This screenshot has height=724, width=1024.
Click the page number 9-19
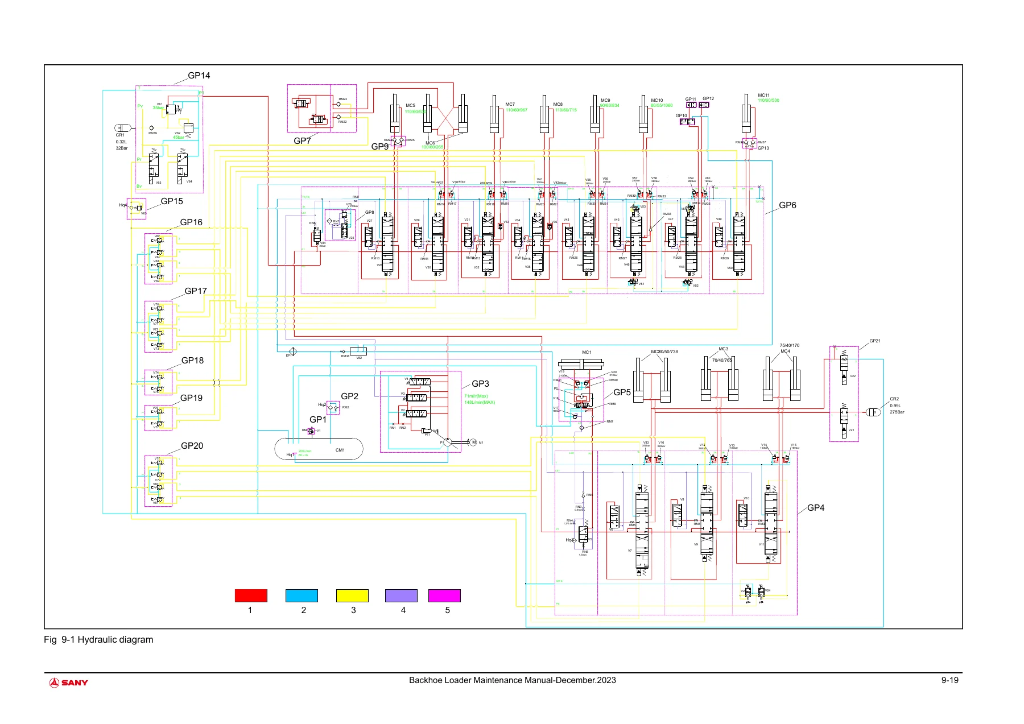coord(949,680)
